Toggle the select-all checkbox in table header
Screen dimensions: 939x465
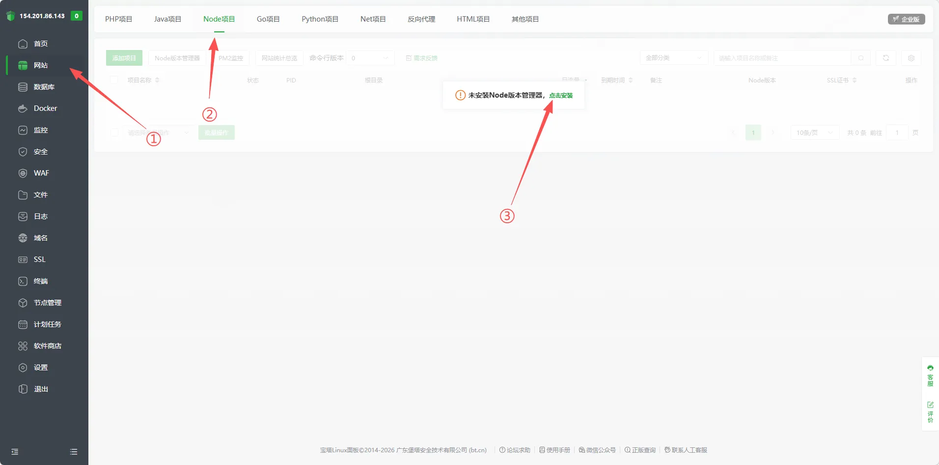114,80
